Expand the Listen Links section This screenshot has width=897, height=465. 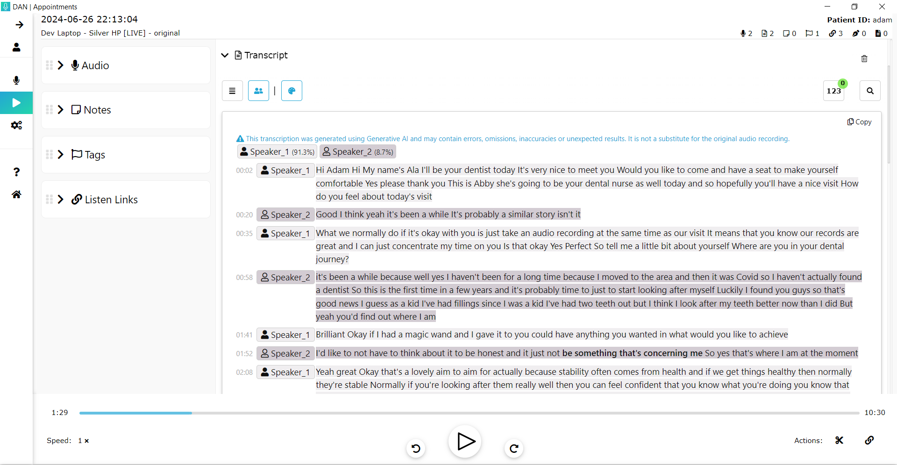coord(61,200)
